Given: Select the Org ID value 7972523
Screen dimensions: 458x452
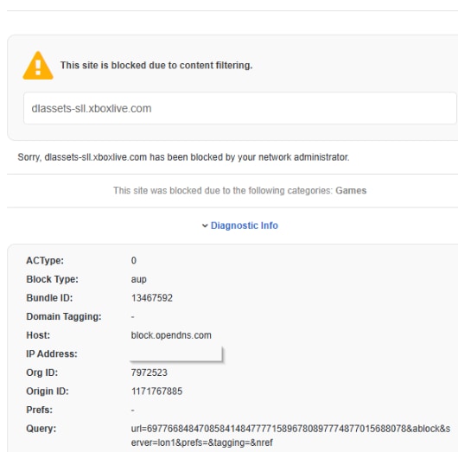Looking at the screenshot, I should click(x=149, y=372).
